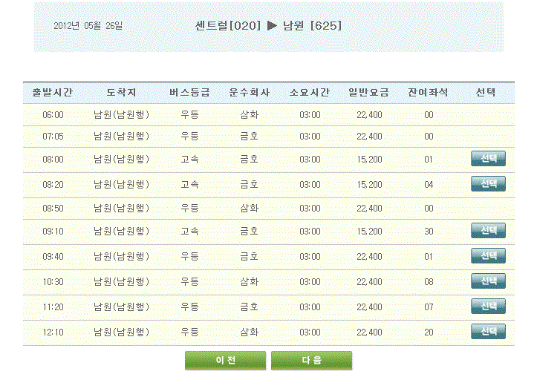Click the 도착지 column header

coord(121,93)
